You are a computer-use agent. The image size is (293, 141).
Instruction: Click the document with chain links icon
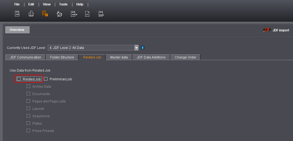(x=101, y=14)
